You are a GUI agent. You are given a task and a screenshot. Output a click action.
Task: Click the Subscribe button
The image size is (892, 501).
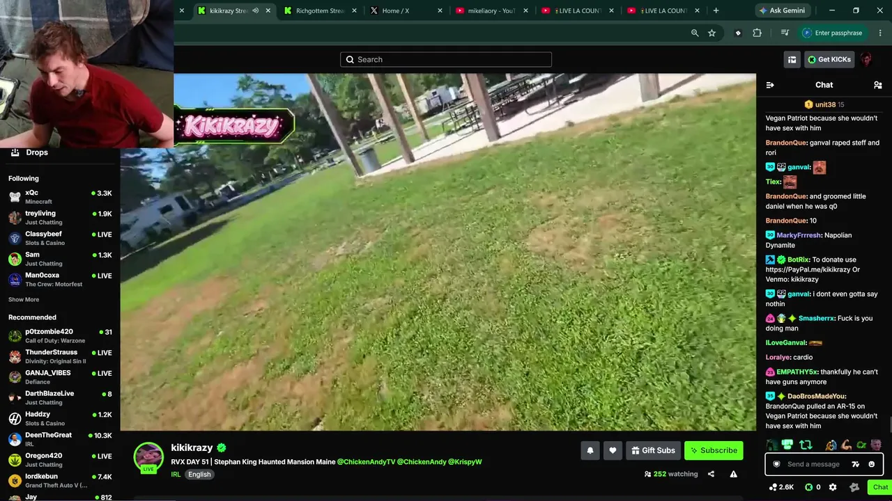(x=714, y=450)
